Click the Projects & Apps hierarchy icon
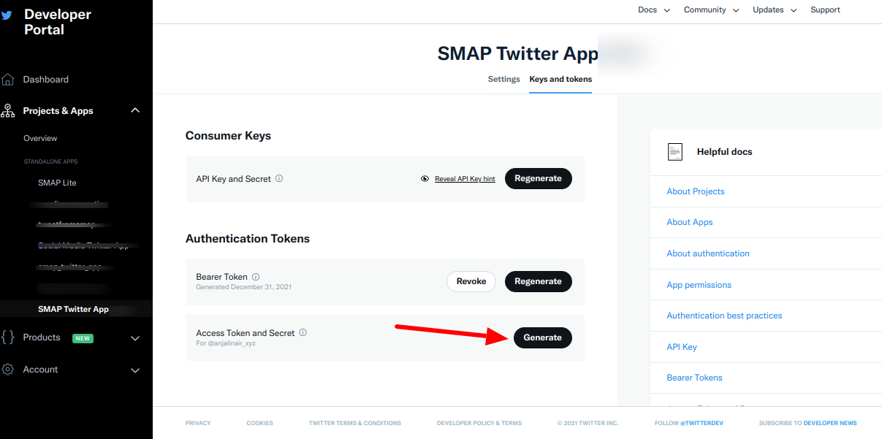The width and height of the screenshot is (882, 439). coord(8,111)
